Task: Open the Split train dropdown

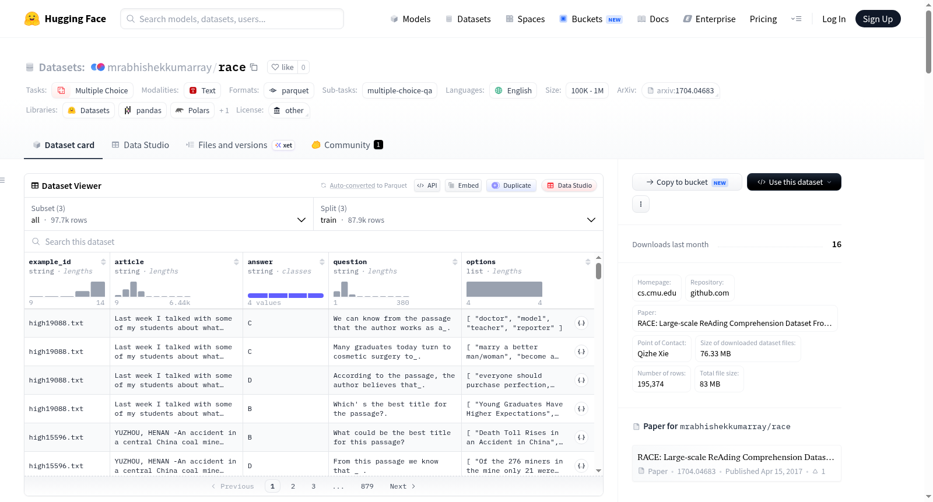Action: 458,214
